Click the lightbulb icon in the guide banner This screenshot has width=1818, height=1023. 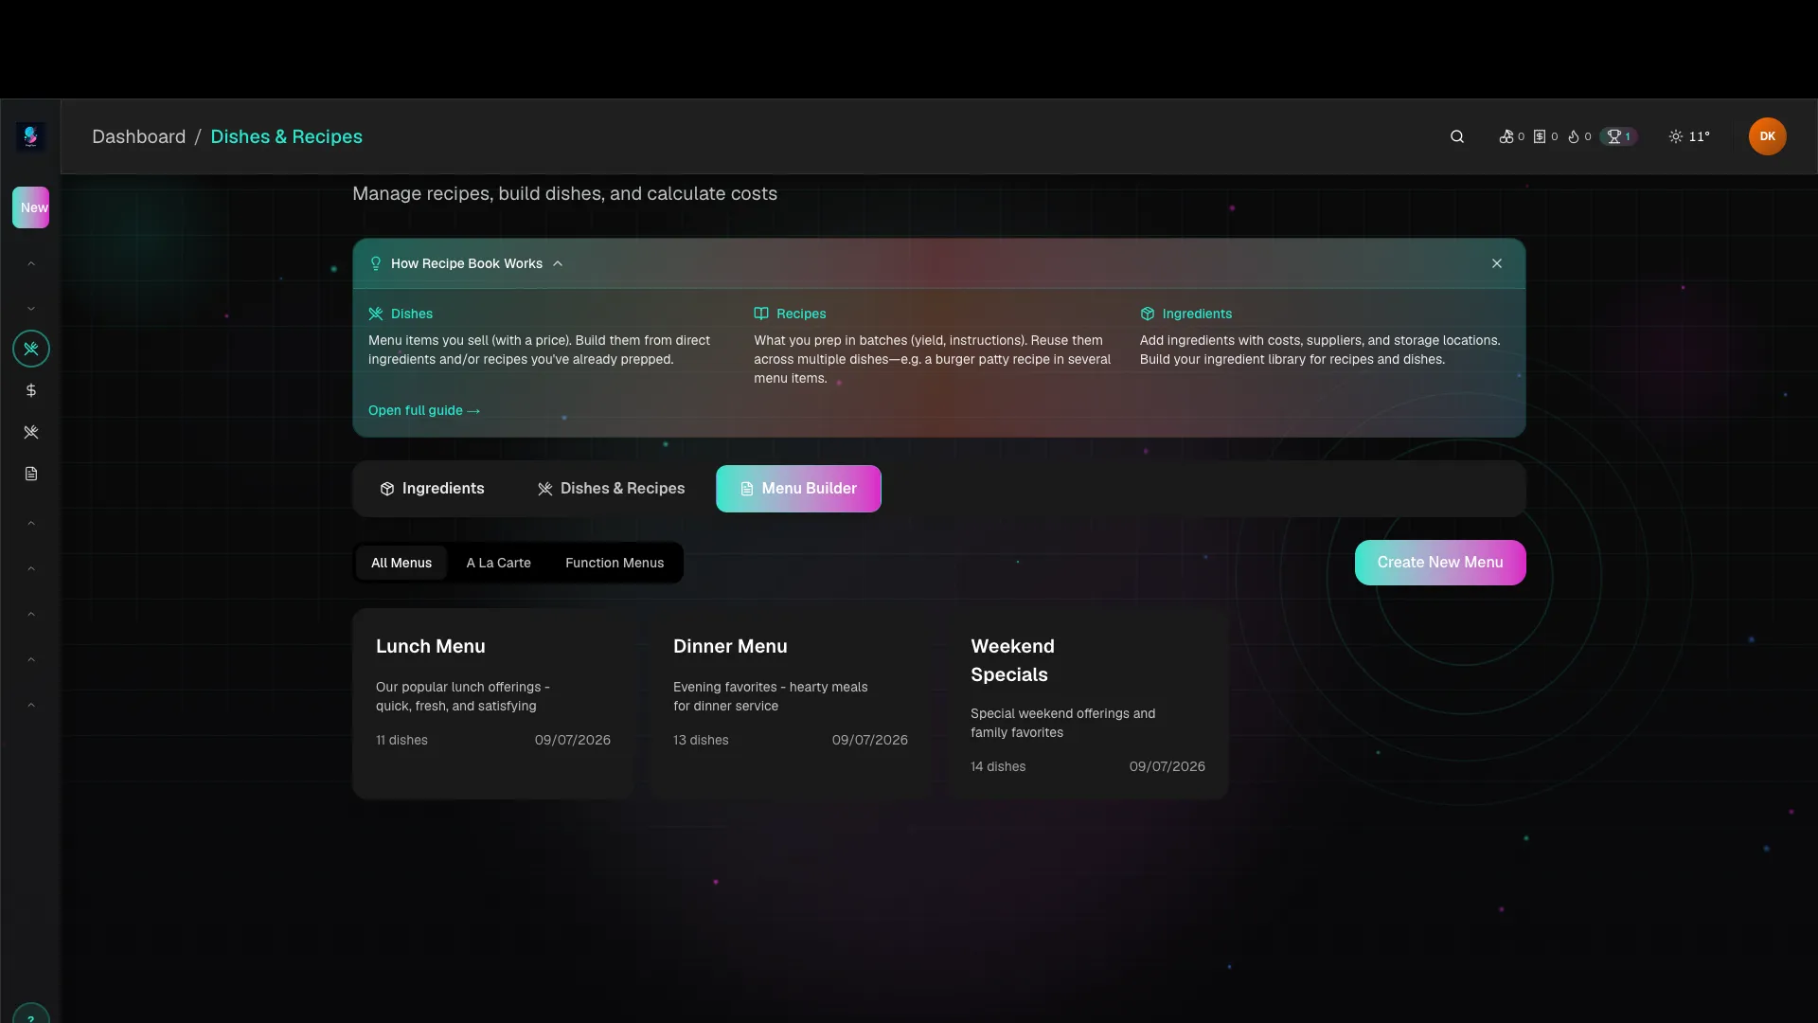tap(376, 263)
